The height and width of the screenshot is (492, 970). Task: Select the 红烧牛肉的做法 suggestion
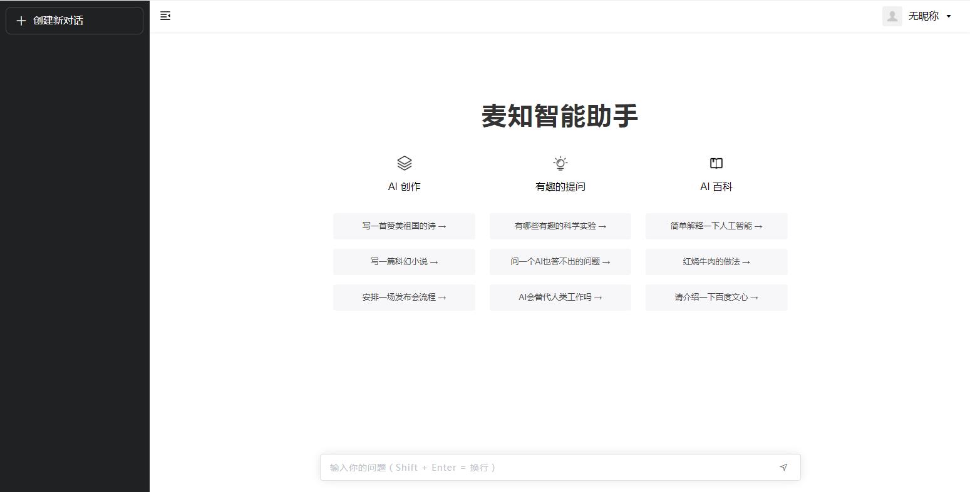tap(716, 261)
